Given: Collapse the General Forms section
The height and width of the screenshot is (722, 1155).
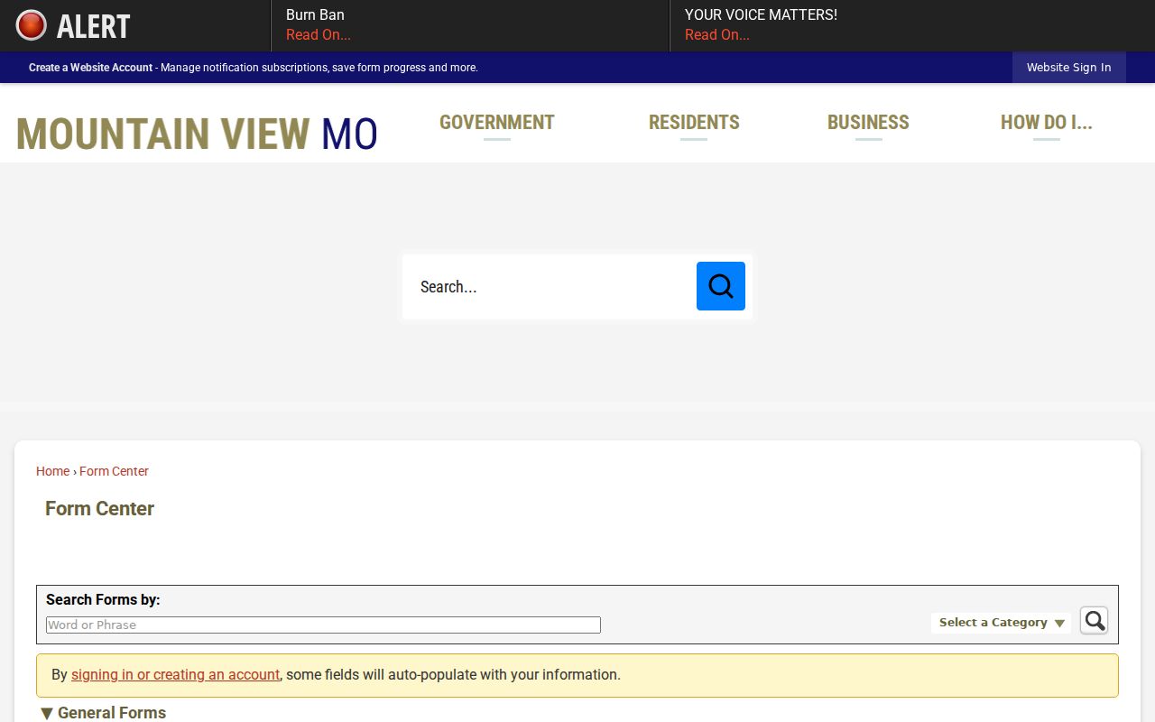Looking at the screenshot, I should click(x=104, y=713).
